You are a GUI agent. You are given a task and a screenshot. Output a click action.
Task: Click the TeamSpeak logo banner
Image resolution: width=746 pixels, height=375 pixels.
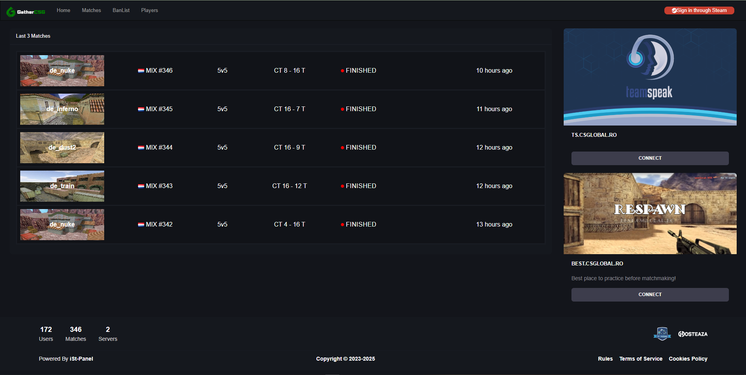650,77
